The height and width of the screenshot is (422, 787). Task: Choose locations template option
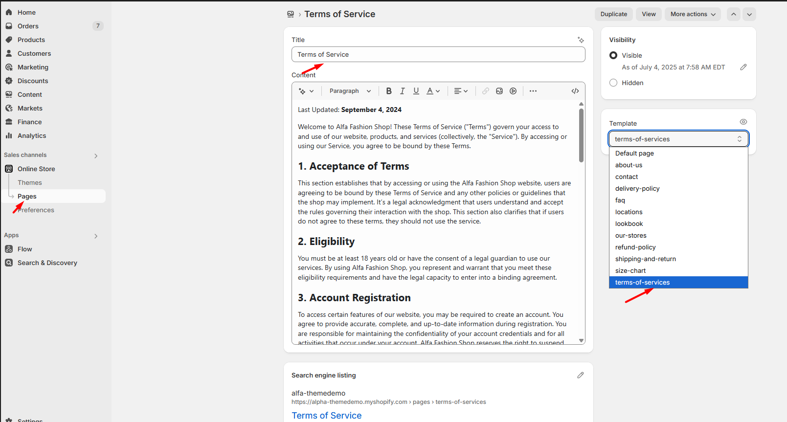(678, 212)
